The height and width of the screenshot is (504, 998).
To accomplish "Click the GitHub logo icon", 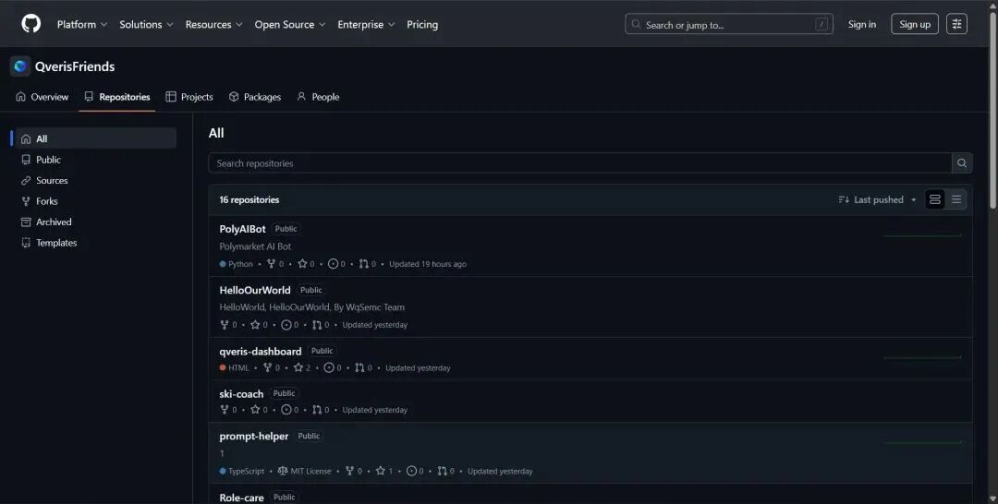I will pos(30,24).
